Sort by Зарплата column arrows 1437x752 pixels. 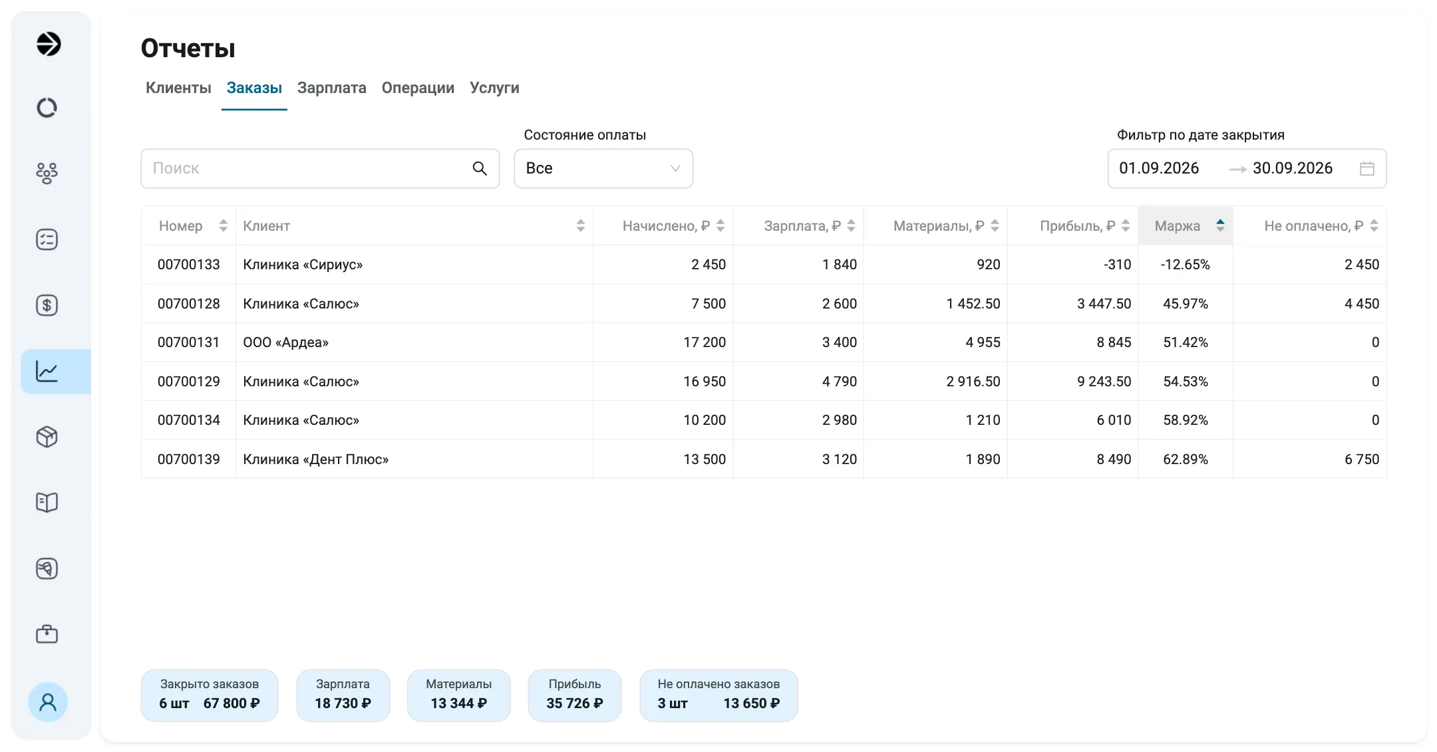click(x=852, y=226)
